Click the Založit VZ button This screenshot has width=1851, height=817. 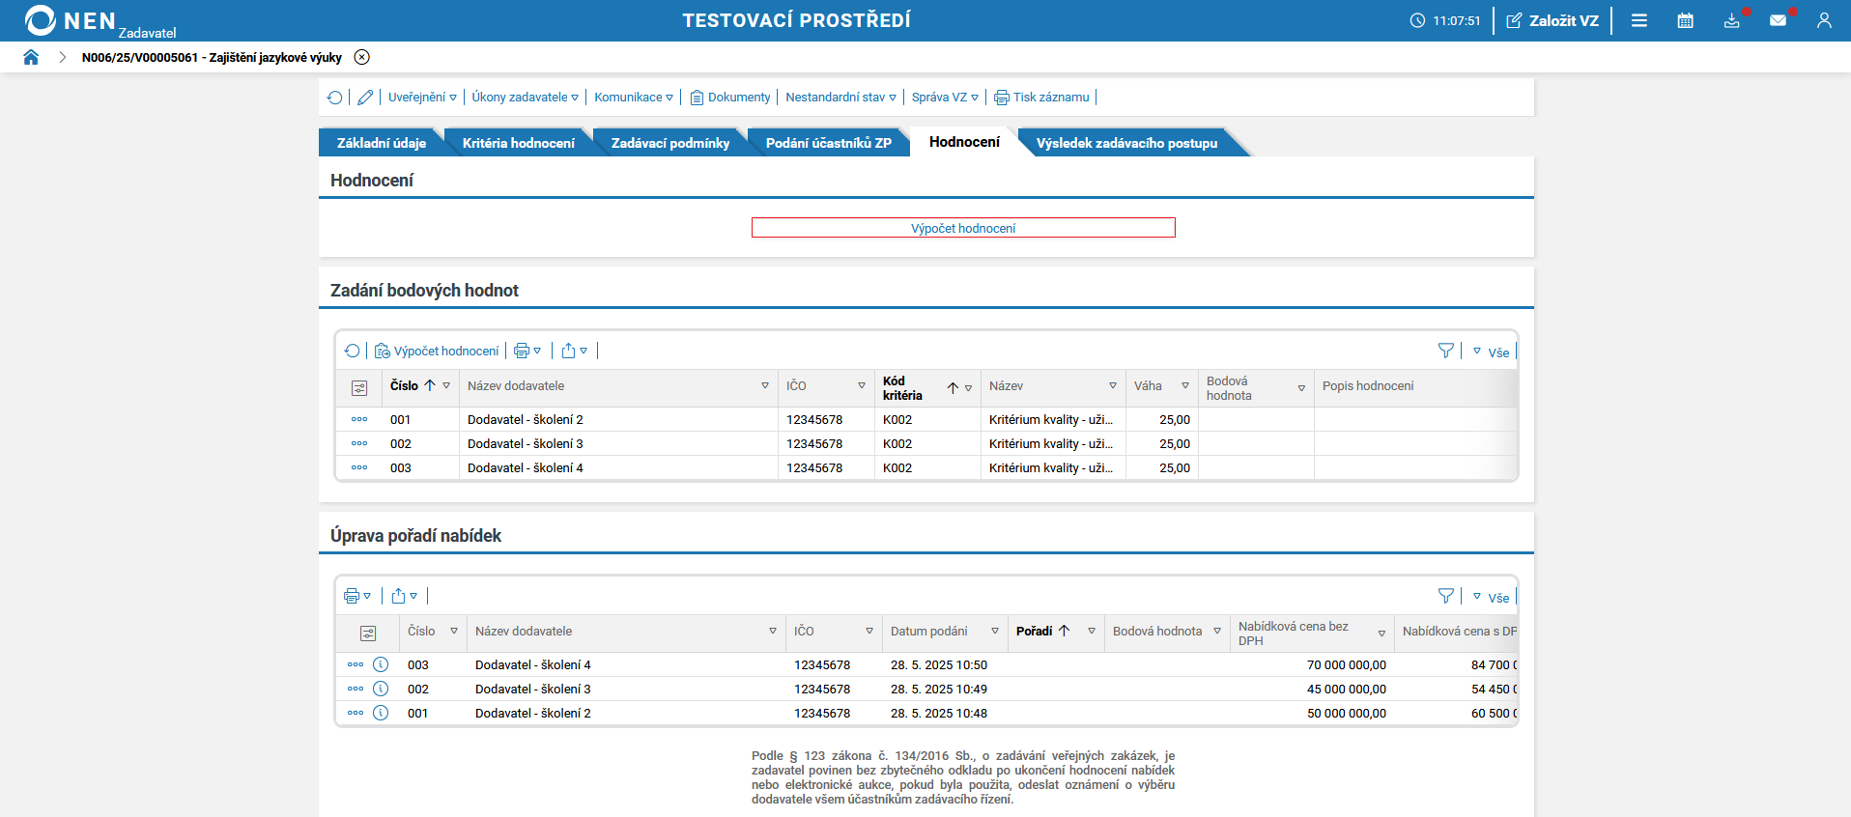(x=1552, y=20)
